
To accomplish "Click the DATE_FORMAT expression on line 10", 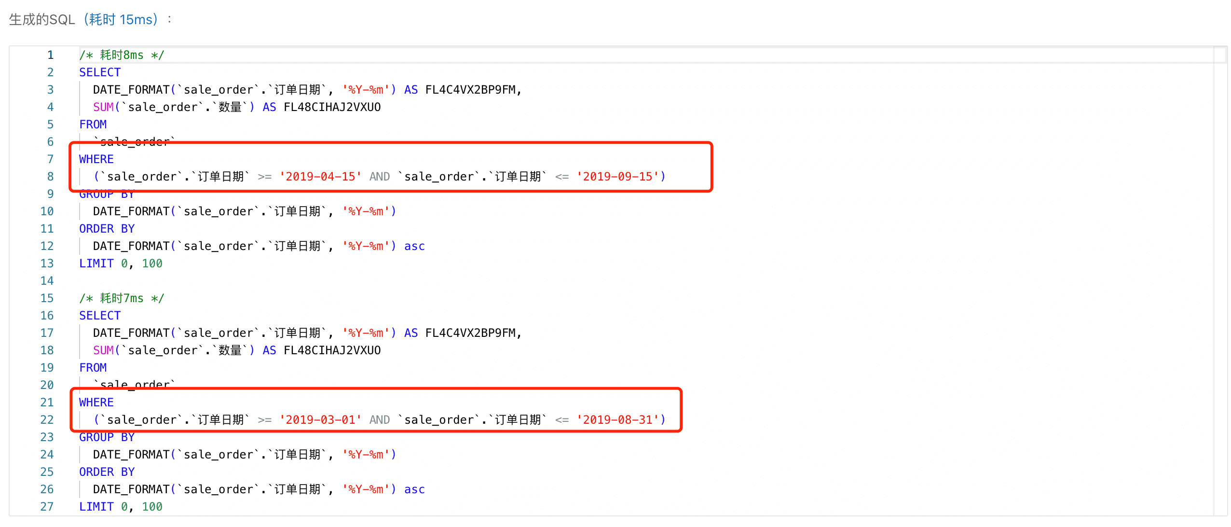I will pos(244,211).
